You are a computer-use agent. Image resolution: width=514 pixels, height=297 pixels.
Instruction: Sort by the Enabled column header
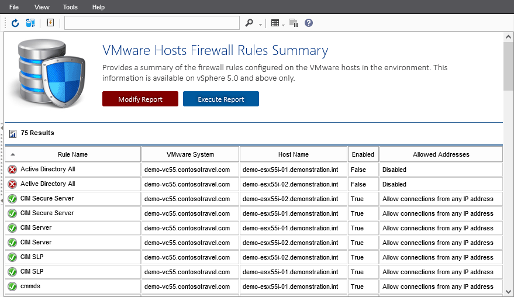(x=363, y=154)
